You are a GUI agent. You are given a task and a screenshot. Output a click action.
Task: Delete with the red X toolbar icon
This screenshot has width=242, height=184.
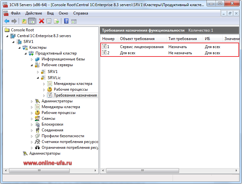click(x=41, y=21)
